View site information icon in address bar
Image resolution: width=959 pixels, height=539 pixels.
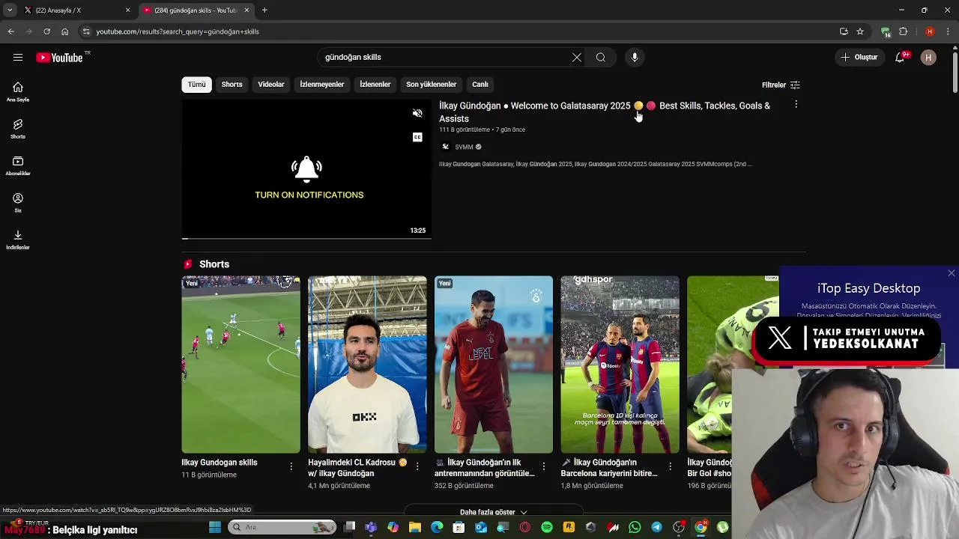[x=86, y=31]
